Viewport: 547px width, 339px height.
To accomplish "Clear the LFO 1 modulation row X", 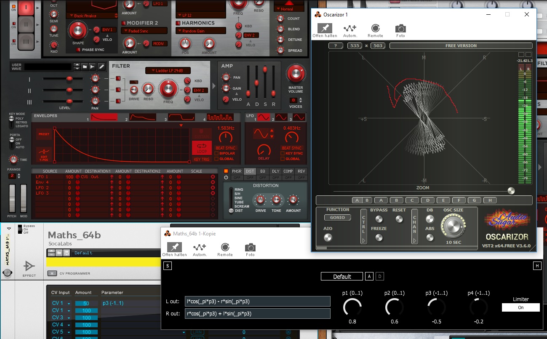I will pyautogui.click(x=213, y=177).
